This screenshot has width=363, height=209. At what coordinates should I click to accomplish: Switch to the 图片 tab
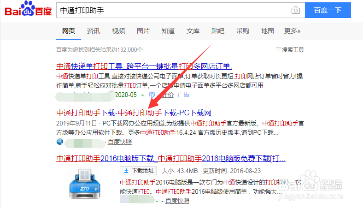(x=143, y=31)
